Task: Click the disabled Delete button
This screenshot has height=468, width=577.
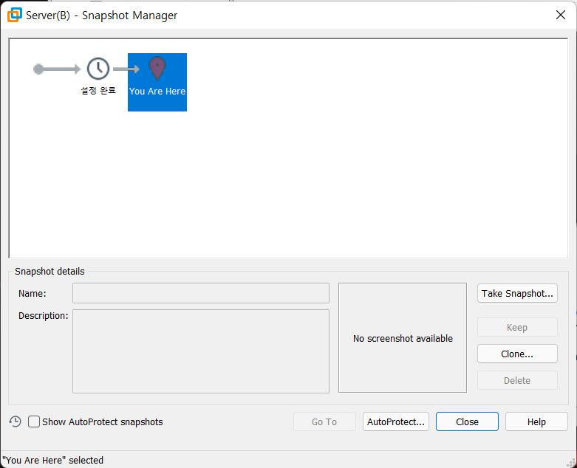Action: (517, 380)
